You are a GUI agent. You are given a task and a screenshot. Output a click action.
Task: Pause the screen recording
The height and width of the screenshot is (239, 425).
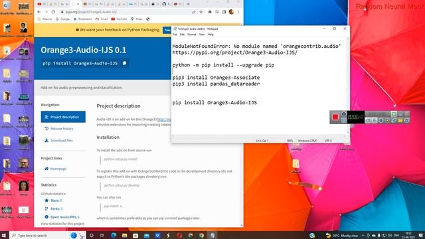(344, 120)
